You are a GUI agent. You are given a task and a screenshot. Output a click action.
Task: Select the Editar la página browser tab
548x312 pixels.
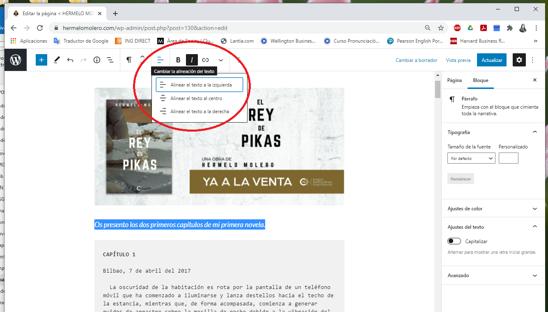pyautogui.click(x=57, y=14)
